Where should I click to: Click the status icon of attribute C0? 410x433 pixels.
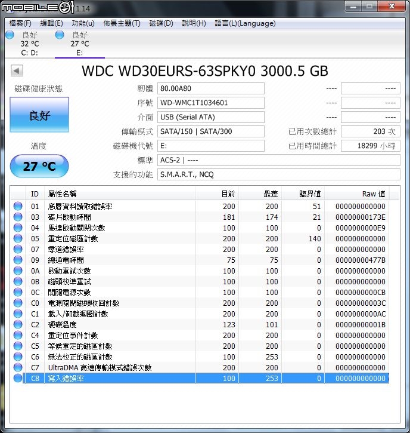[18, 303]
